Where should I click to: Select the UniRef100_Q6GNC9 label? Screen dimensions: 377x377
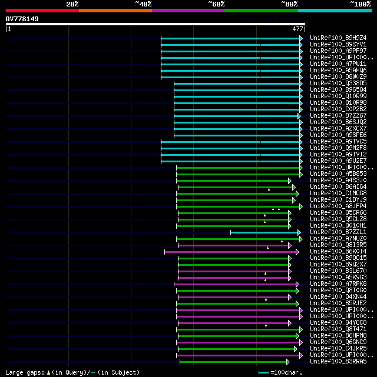tap(338, 342)
